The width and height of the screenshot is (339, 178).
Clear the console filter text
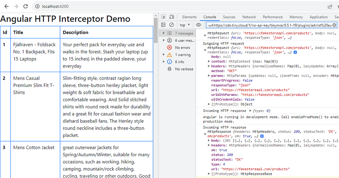(334, 25)
